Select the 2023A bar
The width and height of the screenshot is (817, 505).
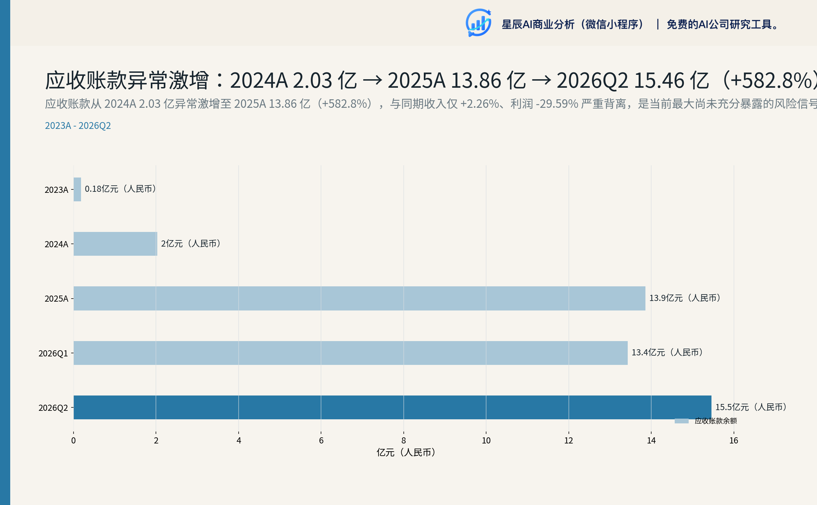[77, 189]
